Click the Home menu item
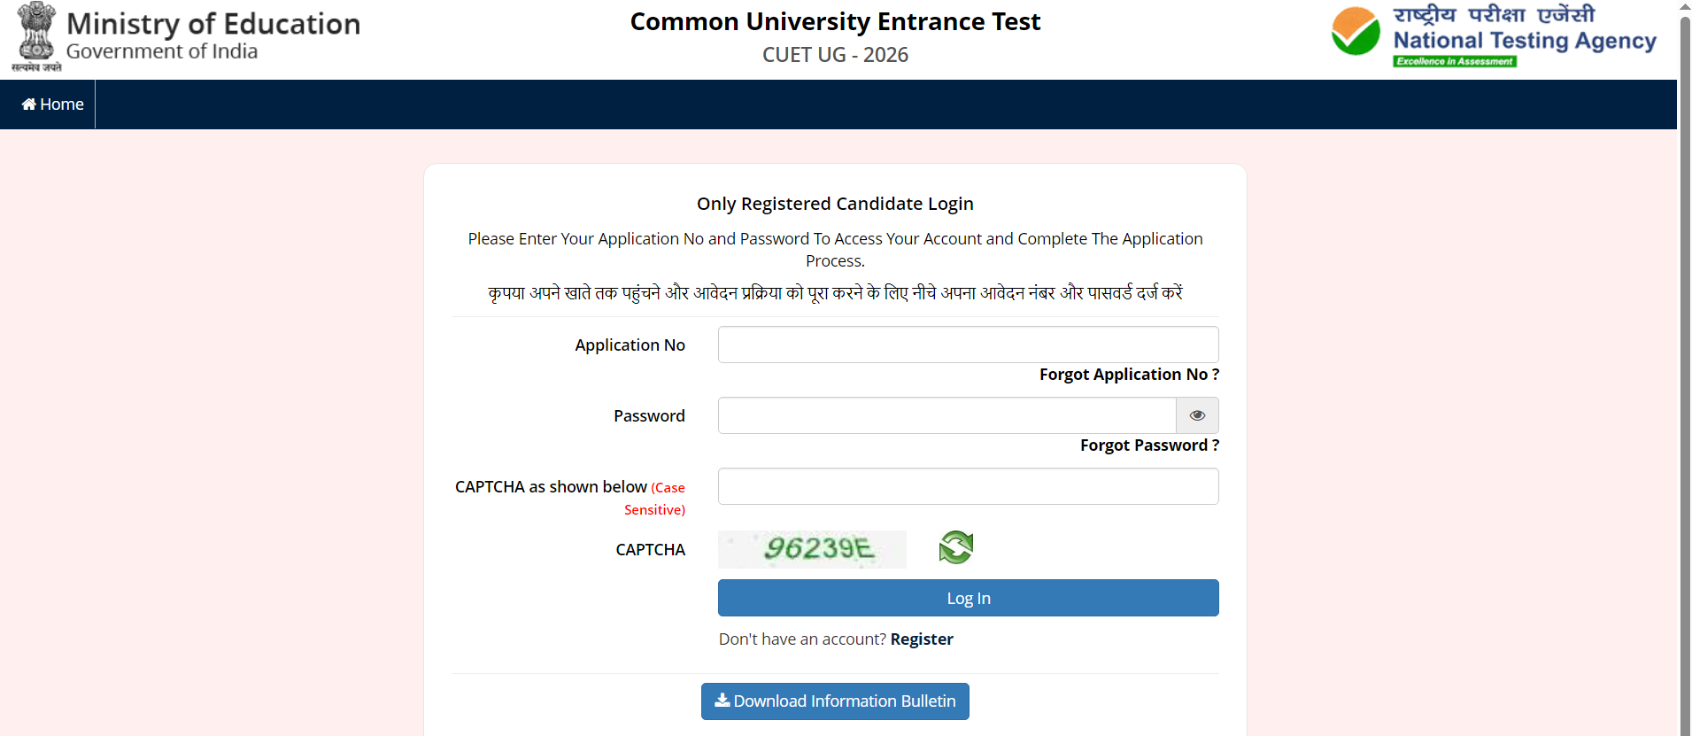The image size is (1692, 736). point(52,105)
